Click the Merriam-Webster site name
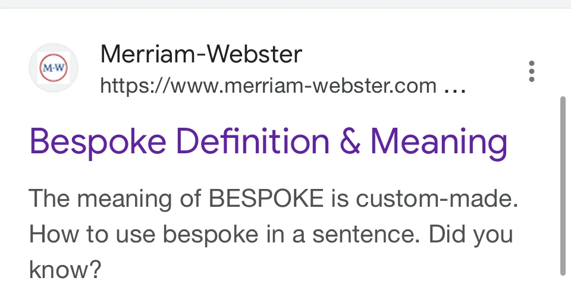The height and width of the screenshot is (306, 571). (x=201, y=55)
